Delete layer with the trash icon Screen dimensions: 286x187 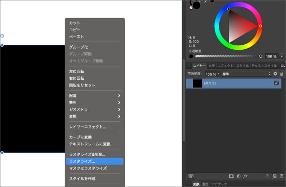[282, 176]
